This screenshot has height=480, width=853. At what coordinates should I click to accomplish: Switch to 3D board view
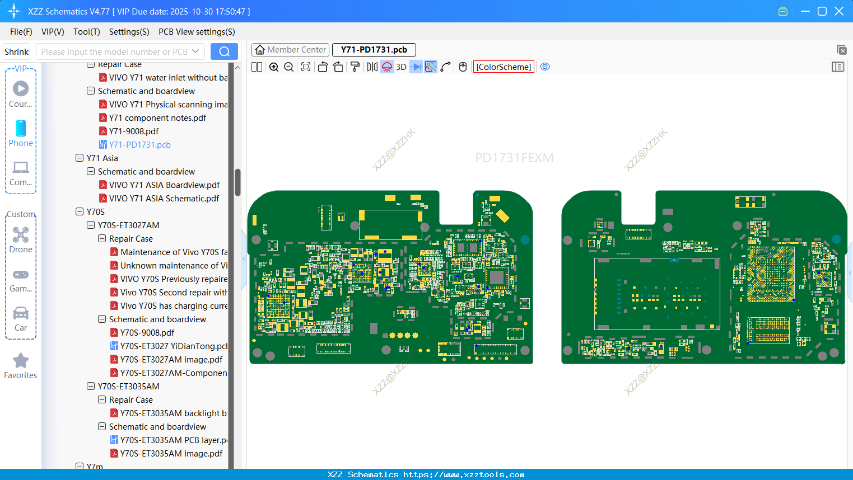[x=401, y=67]
